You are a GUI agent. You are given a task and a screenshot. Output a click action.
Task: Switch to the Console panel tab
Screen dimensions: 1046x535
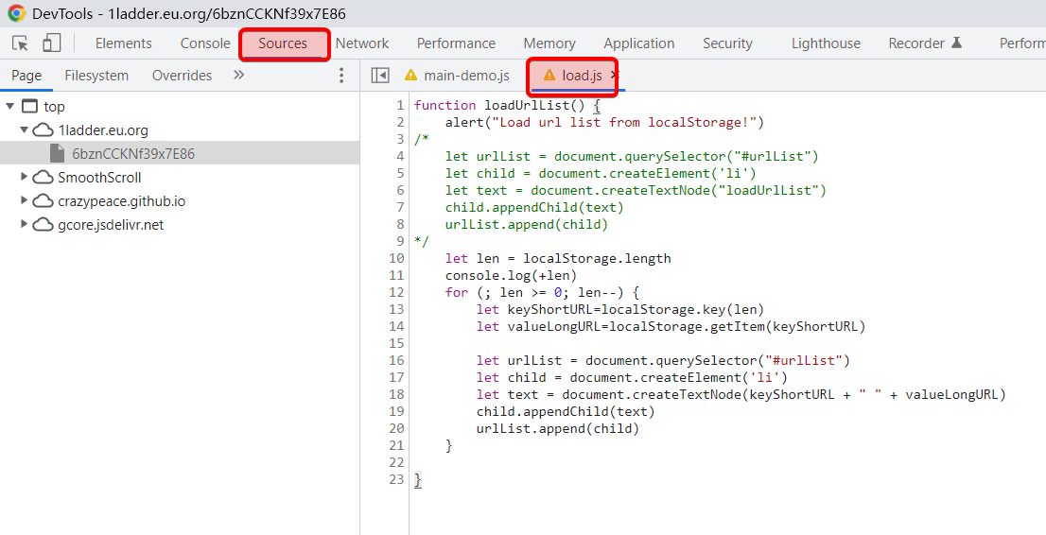click(x=205, y=43)
